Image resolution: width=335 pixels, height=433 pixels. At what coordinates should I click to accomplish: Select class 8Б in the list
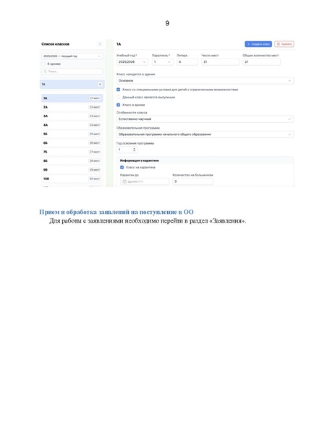tap(72, 160)
